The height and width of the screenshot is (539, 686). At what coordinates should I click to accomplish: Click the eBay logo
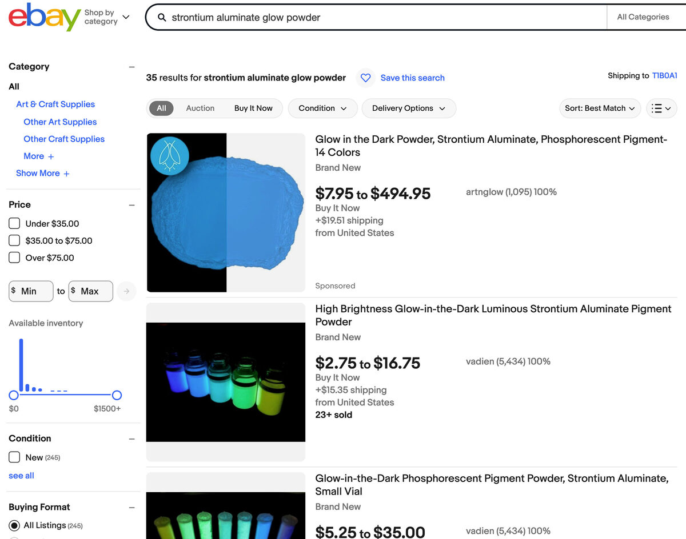pos(44,17)
